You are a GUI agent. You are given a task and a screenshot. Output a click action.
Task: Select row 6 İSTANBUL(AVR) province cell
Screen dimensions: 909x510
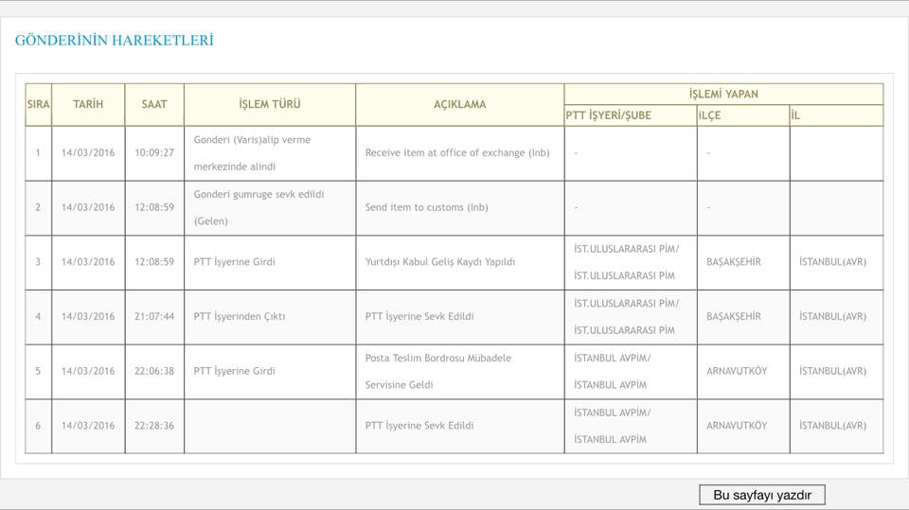[836, 426]
